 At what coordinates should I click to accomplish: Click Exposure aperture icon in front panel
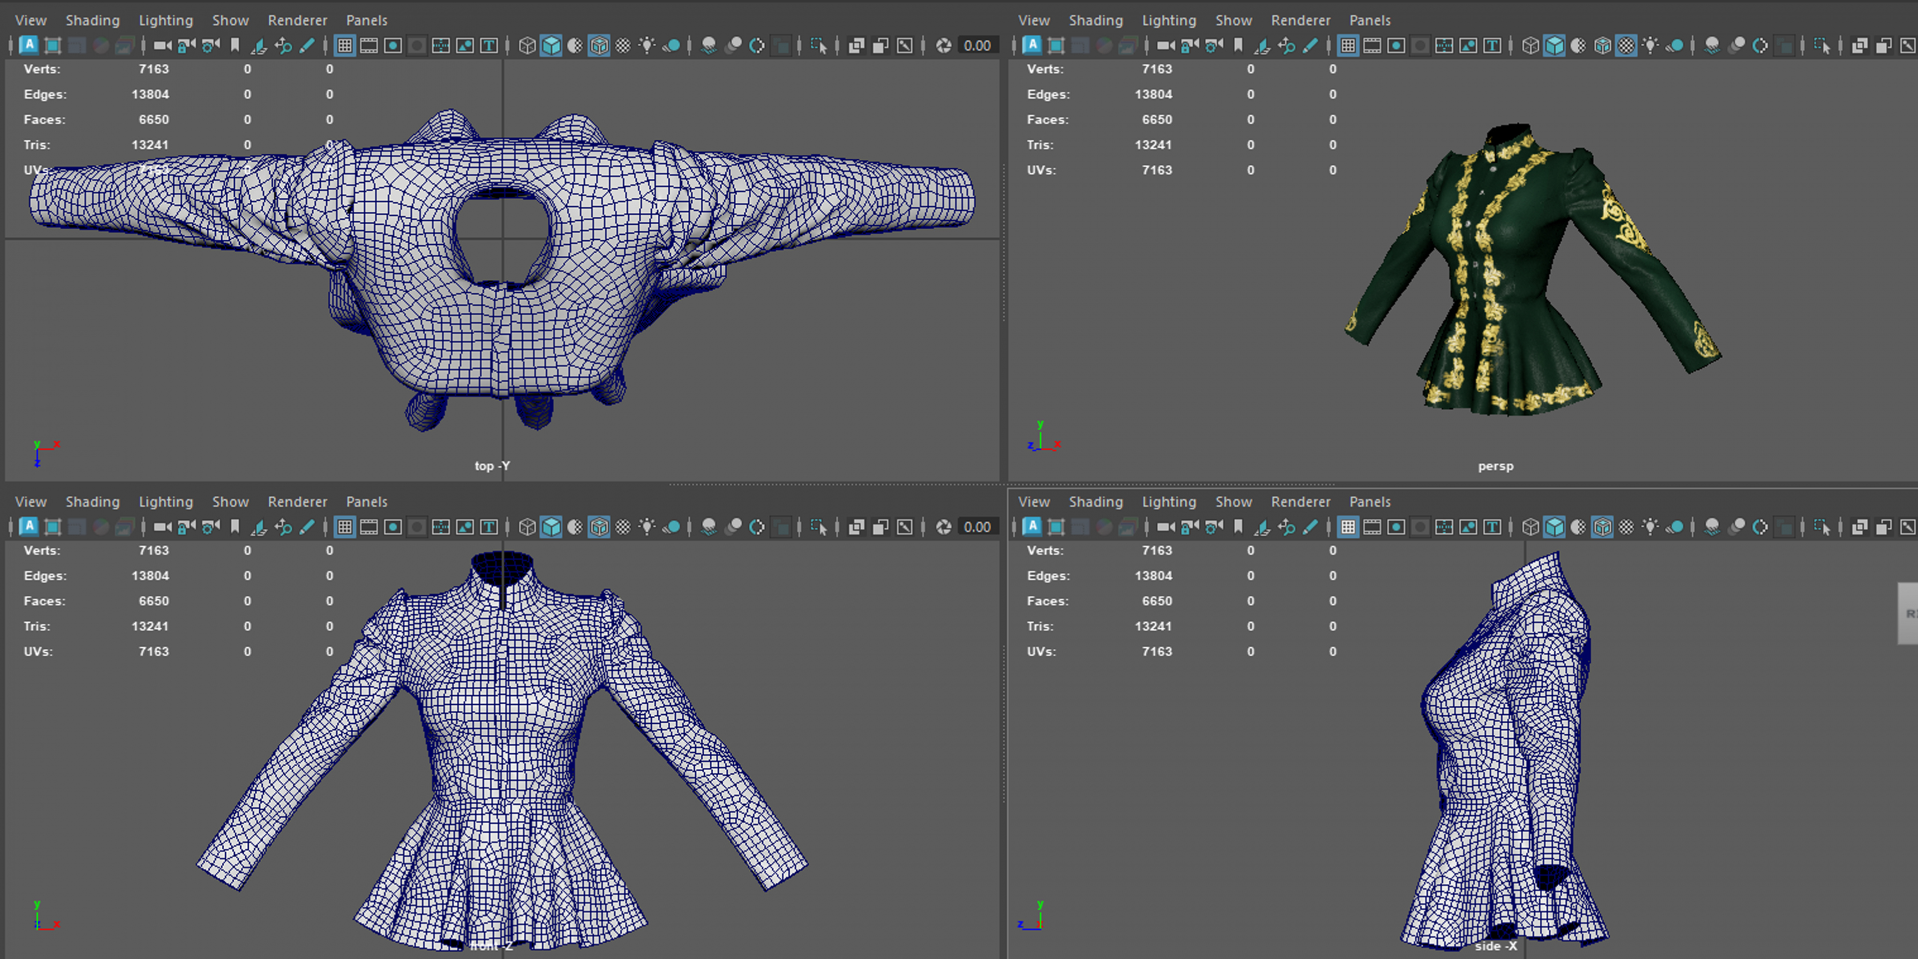(944, 527)
